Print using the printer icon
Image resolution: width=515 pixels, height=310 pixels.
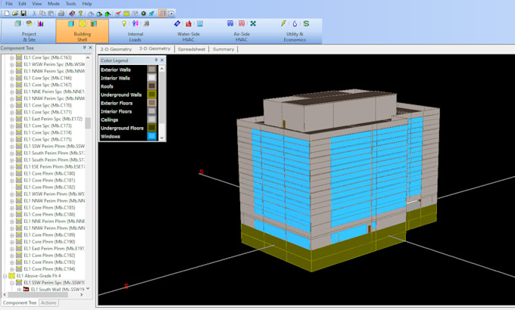point(61,14)
